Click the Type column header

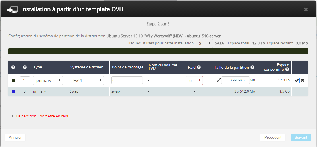[x=49, y=67]
